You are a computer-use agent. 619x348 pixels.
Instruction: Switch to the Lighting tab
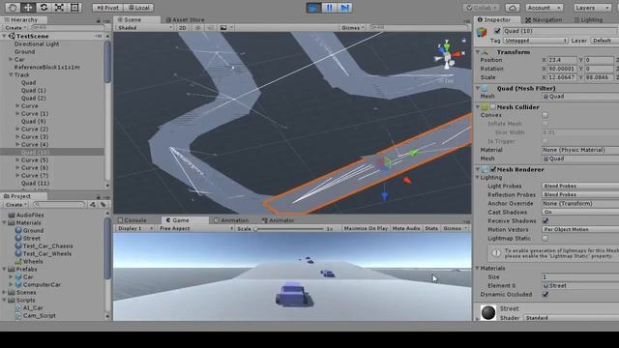589,19
